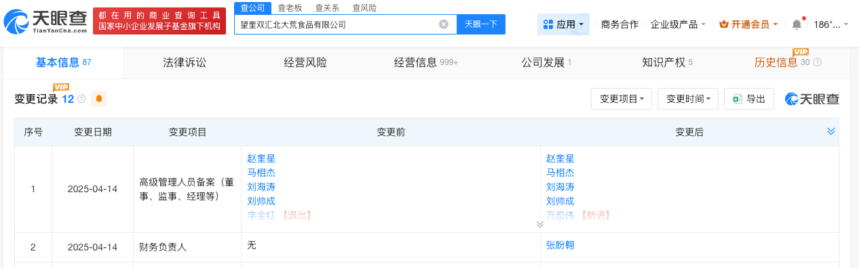Open the 开通会员 membership dropdown
Image resolution: width=859 pixels, height=268 pixels.
(x=748, y=24)
